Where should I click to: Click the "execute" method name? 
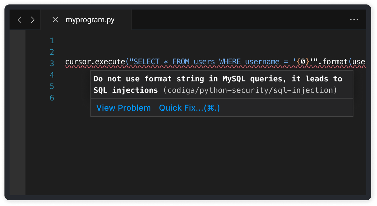pyautogui.click(x=110, y=61)
